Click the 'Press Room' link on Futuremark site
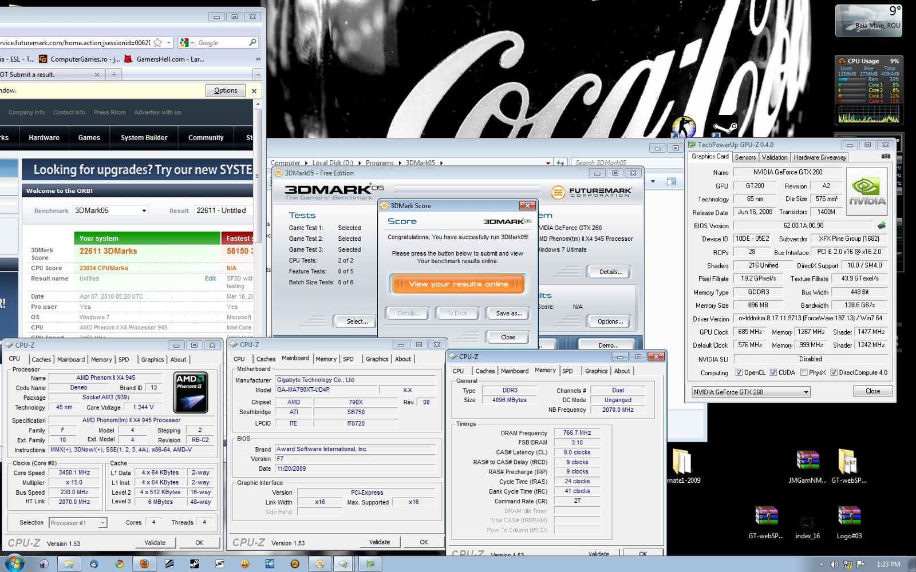Screen dimensions: 916x572 109,112
